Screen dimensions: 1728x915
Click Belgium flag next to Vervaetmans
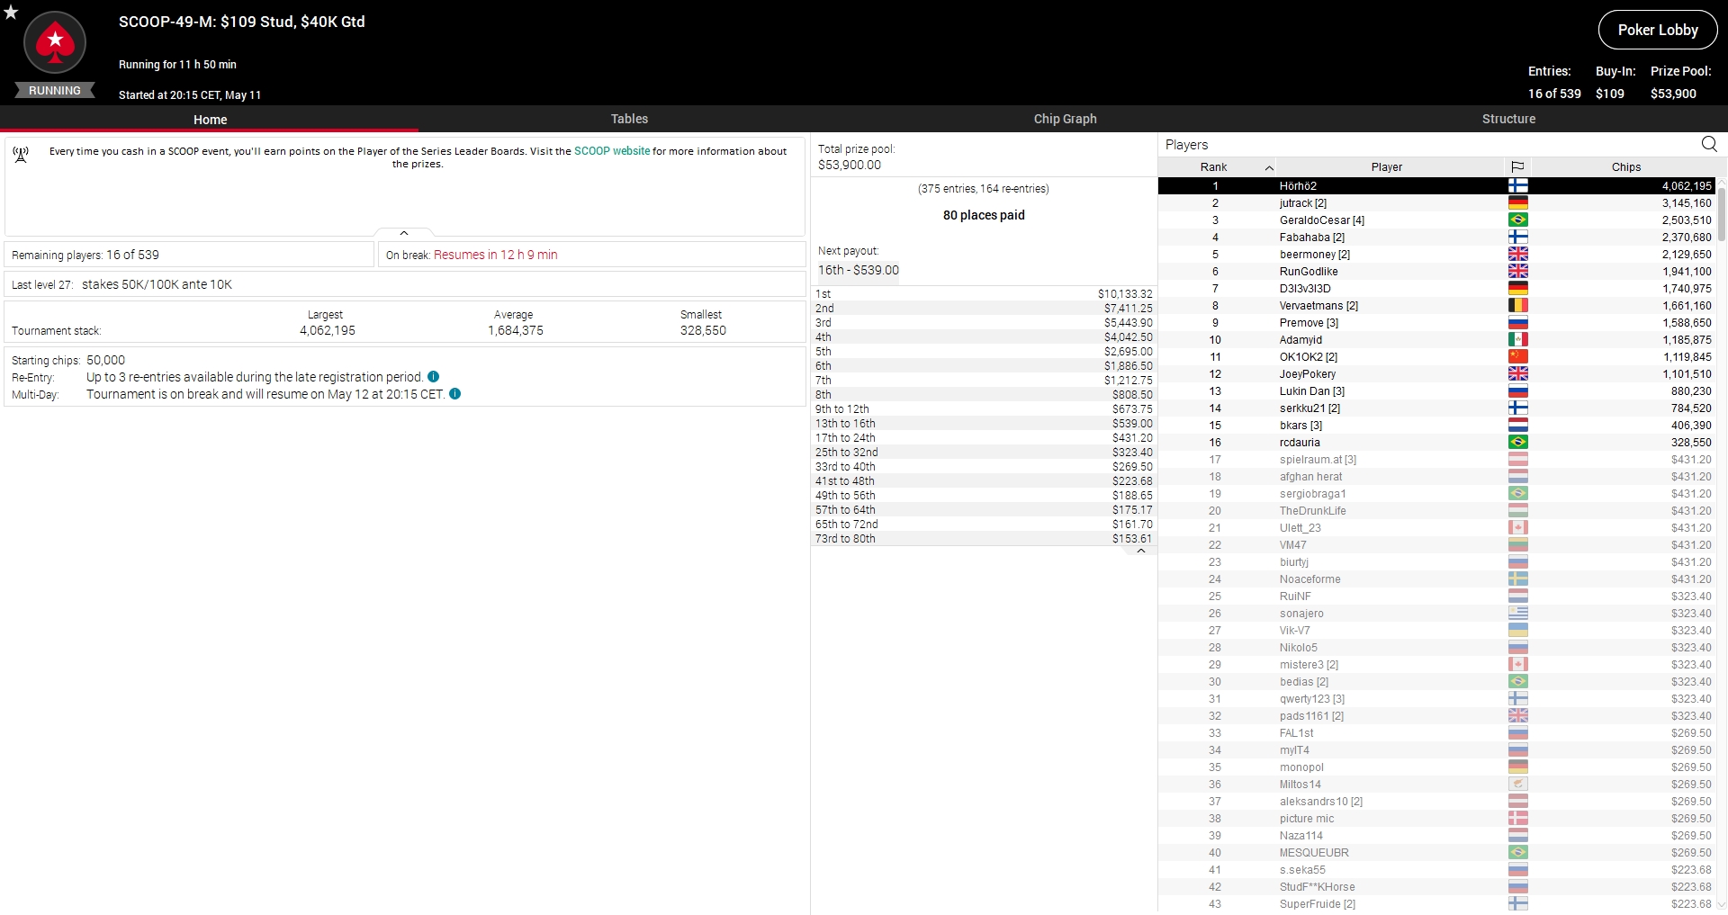coord(1518,306)
